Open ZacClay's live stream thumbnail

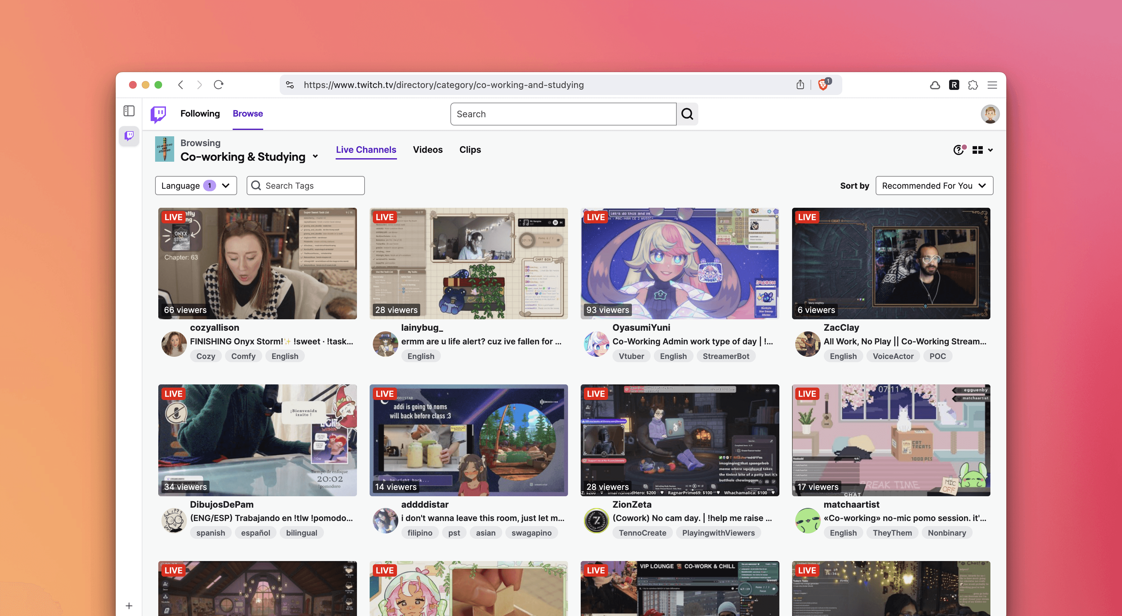tap(891, 263)
